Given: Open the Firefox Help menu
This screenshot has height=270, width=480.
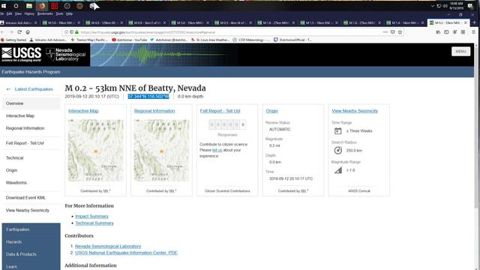Looking at the screenshot, I should (70, 13).
